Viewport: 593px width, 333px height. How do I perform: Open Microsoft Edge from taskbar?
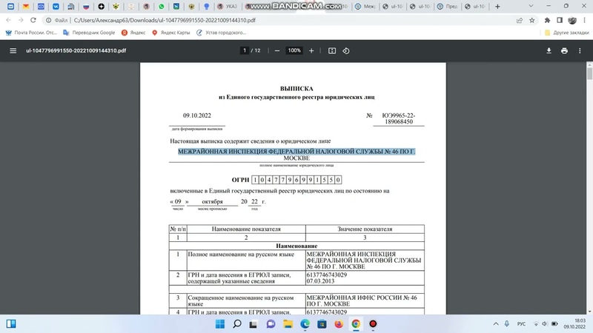tap(305, 324)
